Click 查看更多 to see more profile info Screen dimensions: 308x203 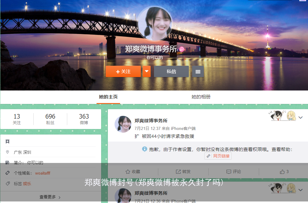click(49, 197)
